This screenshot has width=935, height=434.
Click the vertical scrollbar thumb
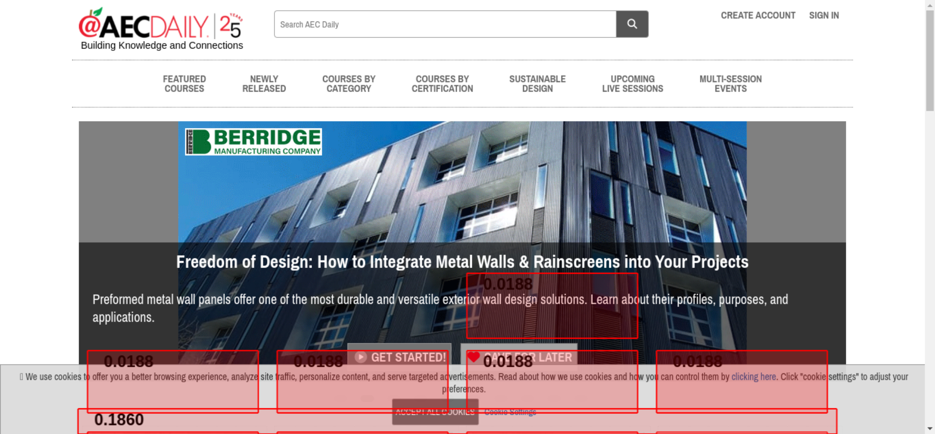930,61
